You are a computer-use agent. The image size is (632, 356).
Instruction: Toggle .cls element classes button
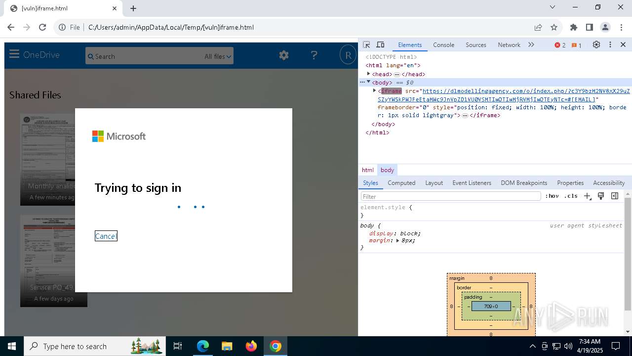(x=571, y=196)
